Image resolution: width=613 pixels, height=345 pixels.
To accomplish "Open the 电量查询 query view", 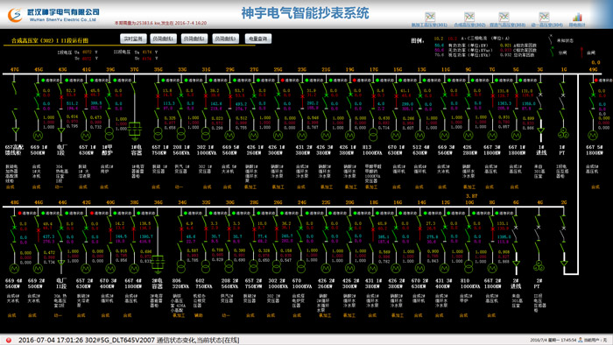I will [x=257, y=39].
